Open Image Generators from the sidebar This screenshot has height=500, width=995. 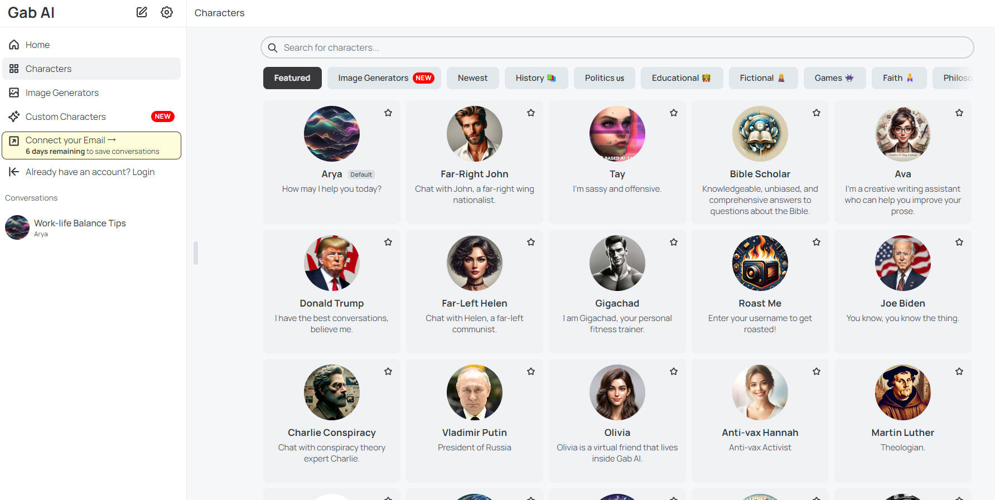coord(91,93)
